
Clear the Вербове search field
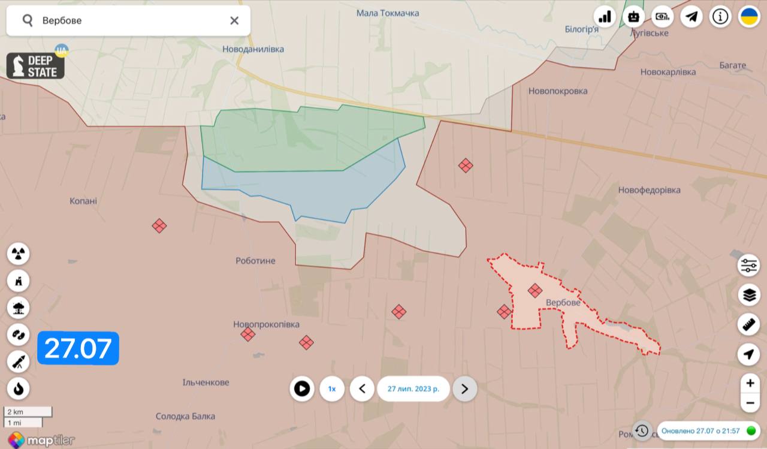pyautogui.click(x=234, y=20)
